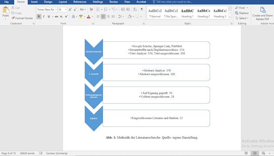This screenshot has height=156, width=274.
Task: Apply the Normal style
Action: click(x=155, y=13)
